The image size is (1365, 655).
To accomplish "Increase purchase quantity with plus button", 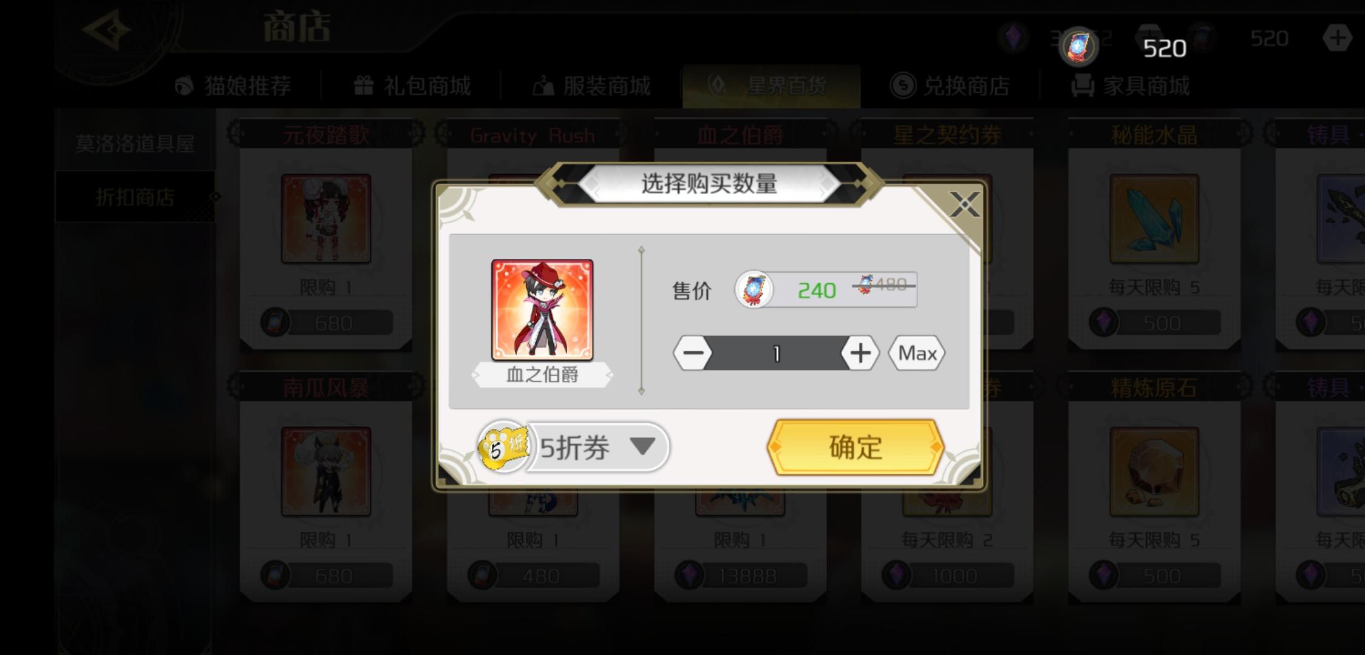I will (x=860, y=353).
